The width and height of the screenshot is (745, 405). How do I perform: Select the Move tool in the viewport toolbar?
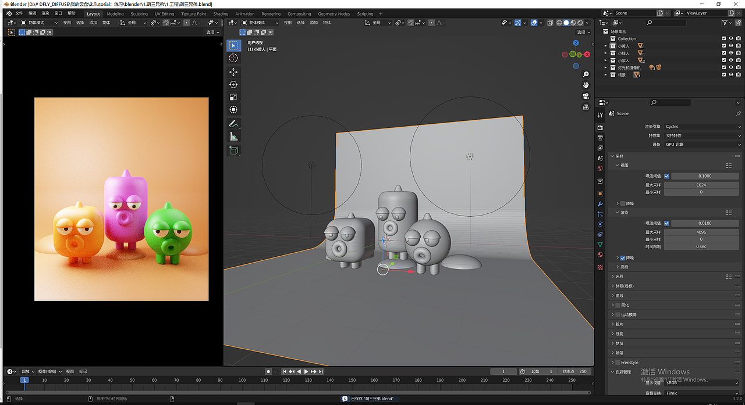(x=233, y=71)
